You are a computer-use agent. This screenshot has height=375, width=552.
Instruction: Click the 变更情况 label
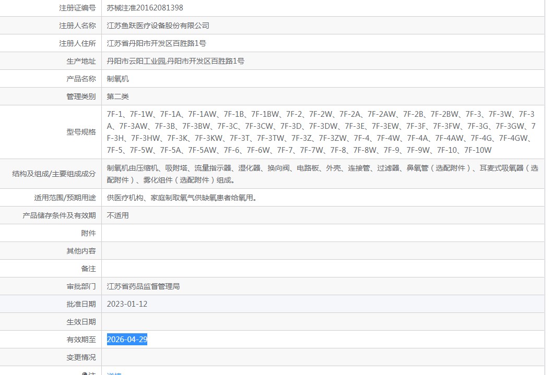81,357
